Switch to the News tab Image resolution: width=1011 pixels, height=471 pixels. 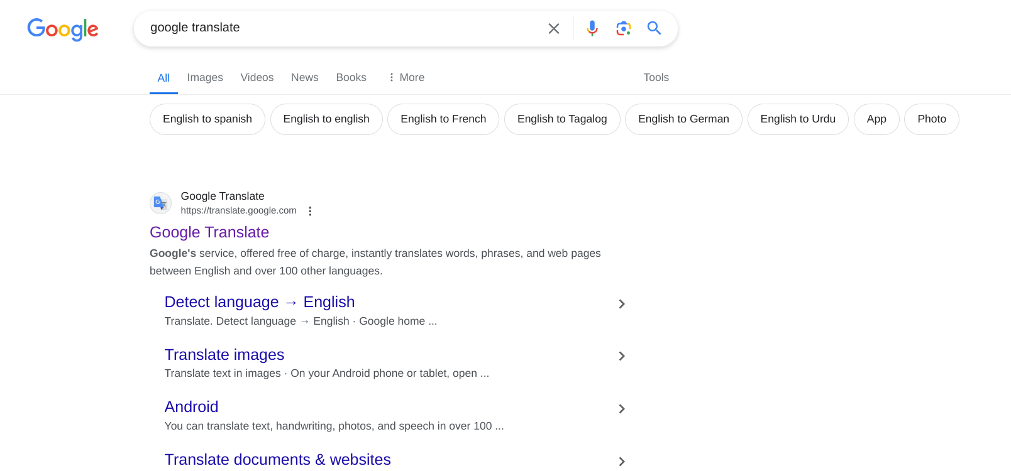click(305, 77)
